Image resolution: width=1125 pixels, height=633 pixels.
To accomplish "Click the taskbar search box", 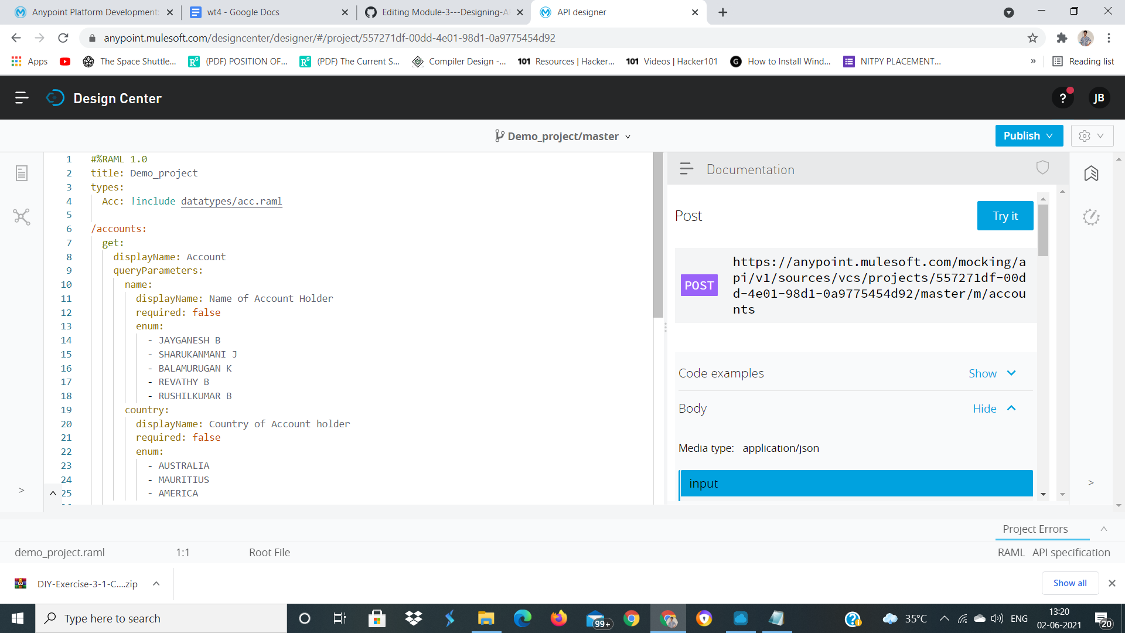I will (161, 618).
